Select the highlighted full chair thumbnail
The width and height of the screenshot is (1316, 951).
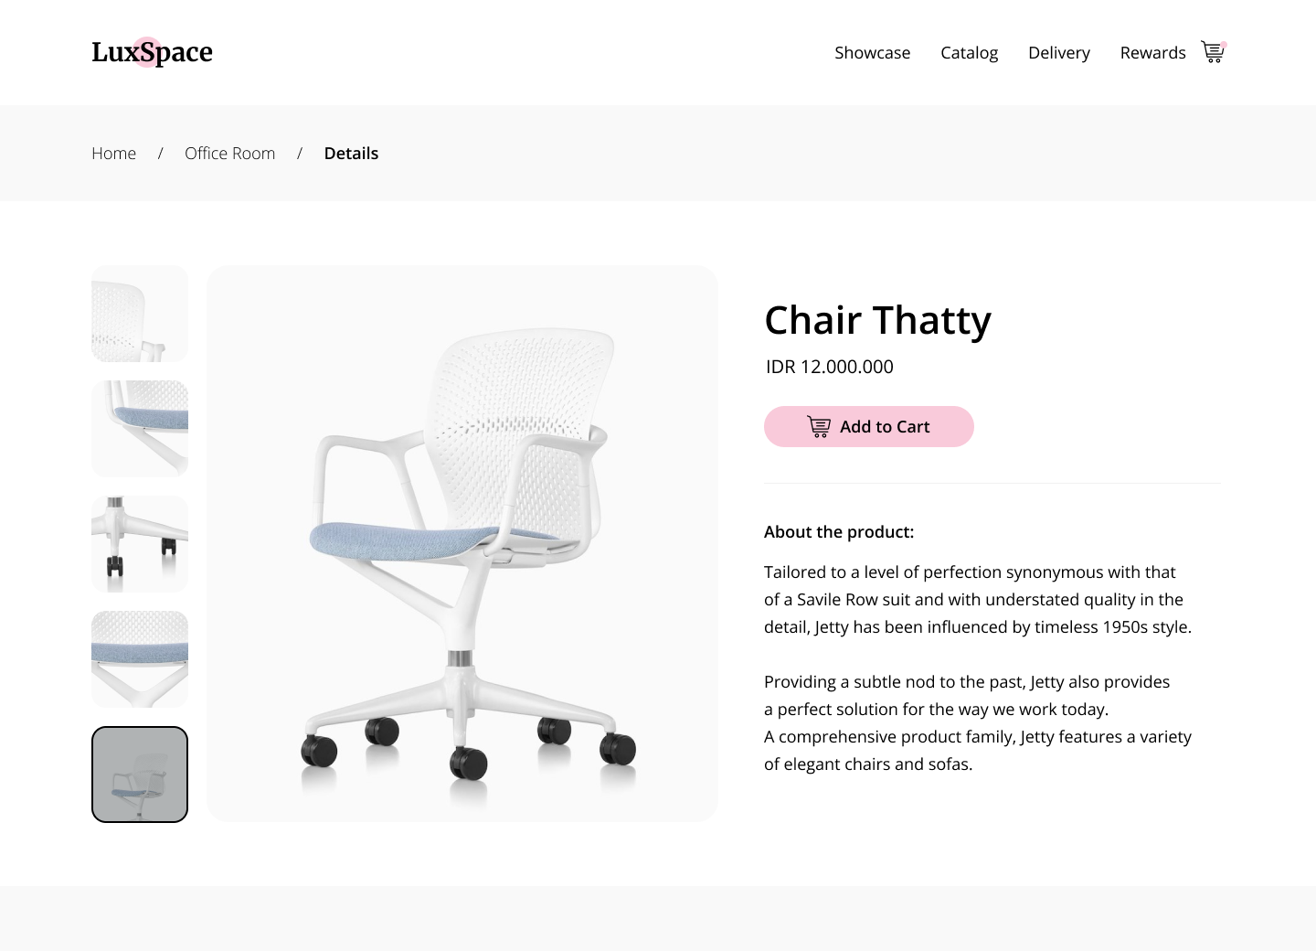pos(140,775)
